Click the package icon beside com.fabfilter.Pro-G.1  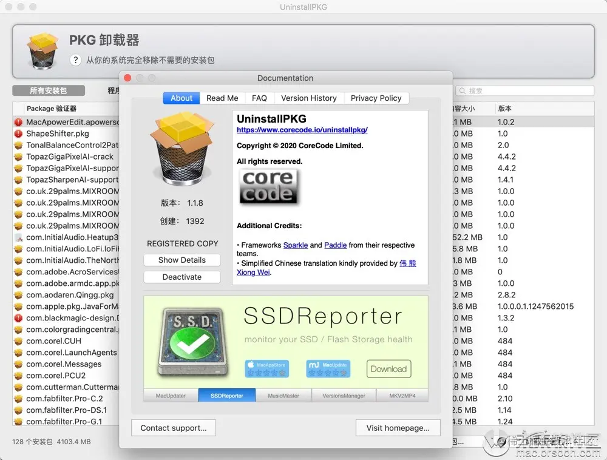pyautogui.click(x=18, y=422)
